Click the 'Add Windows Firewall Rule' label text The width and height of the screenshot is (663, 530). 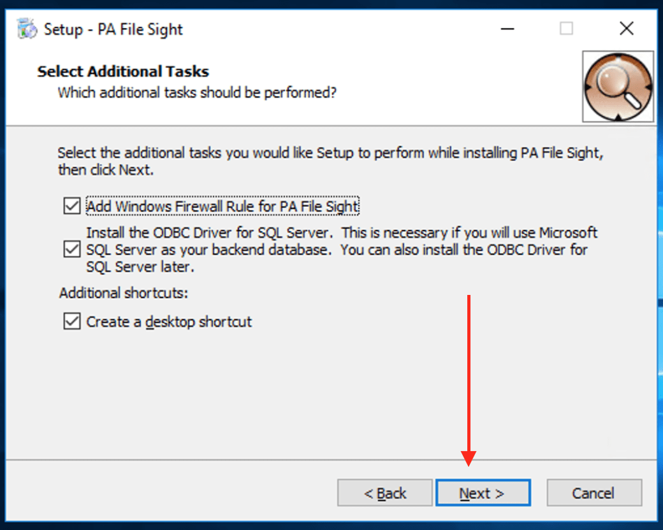(x=222, y=206)
